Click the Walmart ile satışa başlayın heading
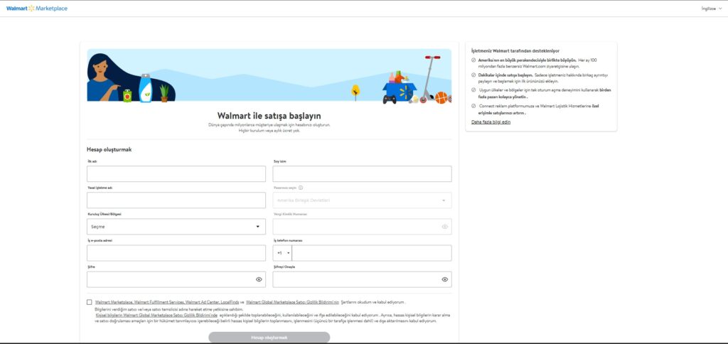 [x=269, y=116]
